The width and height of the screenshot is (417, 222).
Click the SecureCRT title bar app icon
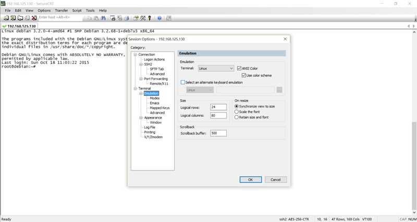pos(3,4)
